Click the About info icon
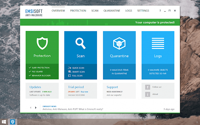 148,94
